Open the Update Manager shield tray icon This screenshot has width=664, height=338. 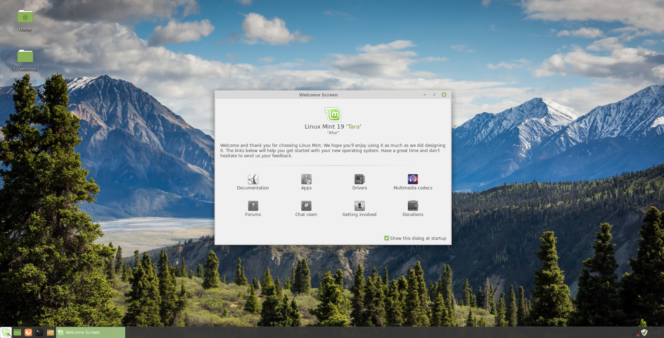tap(644, 332)
